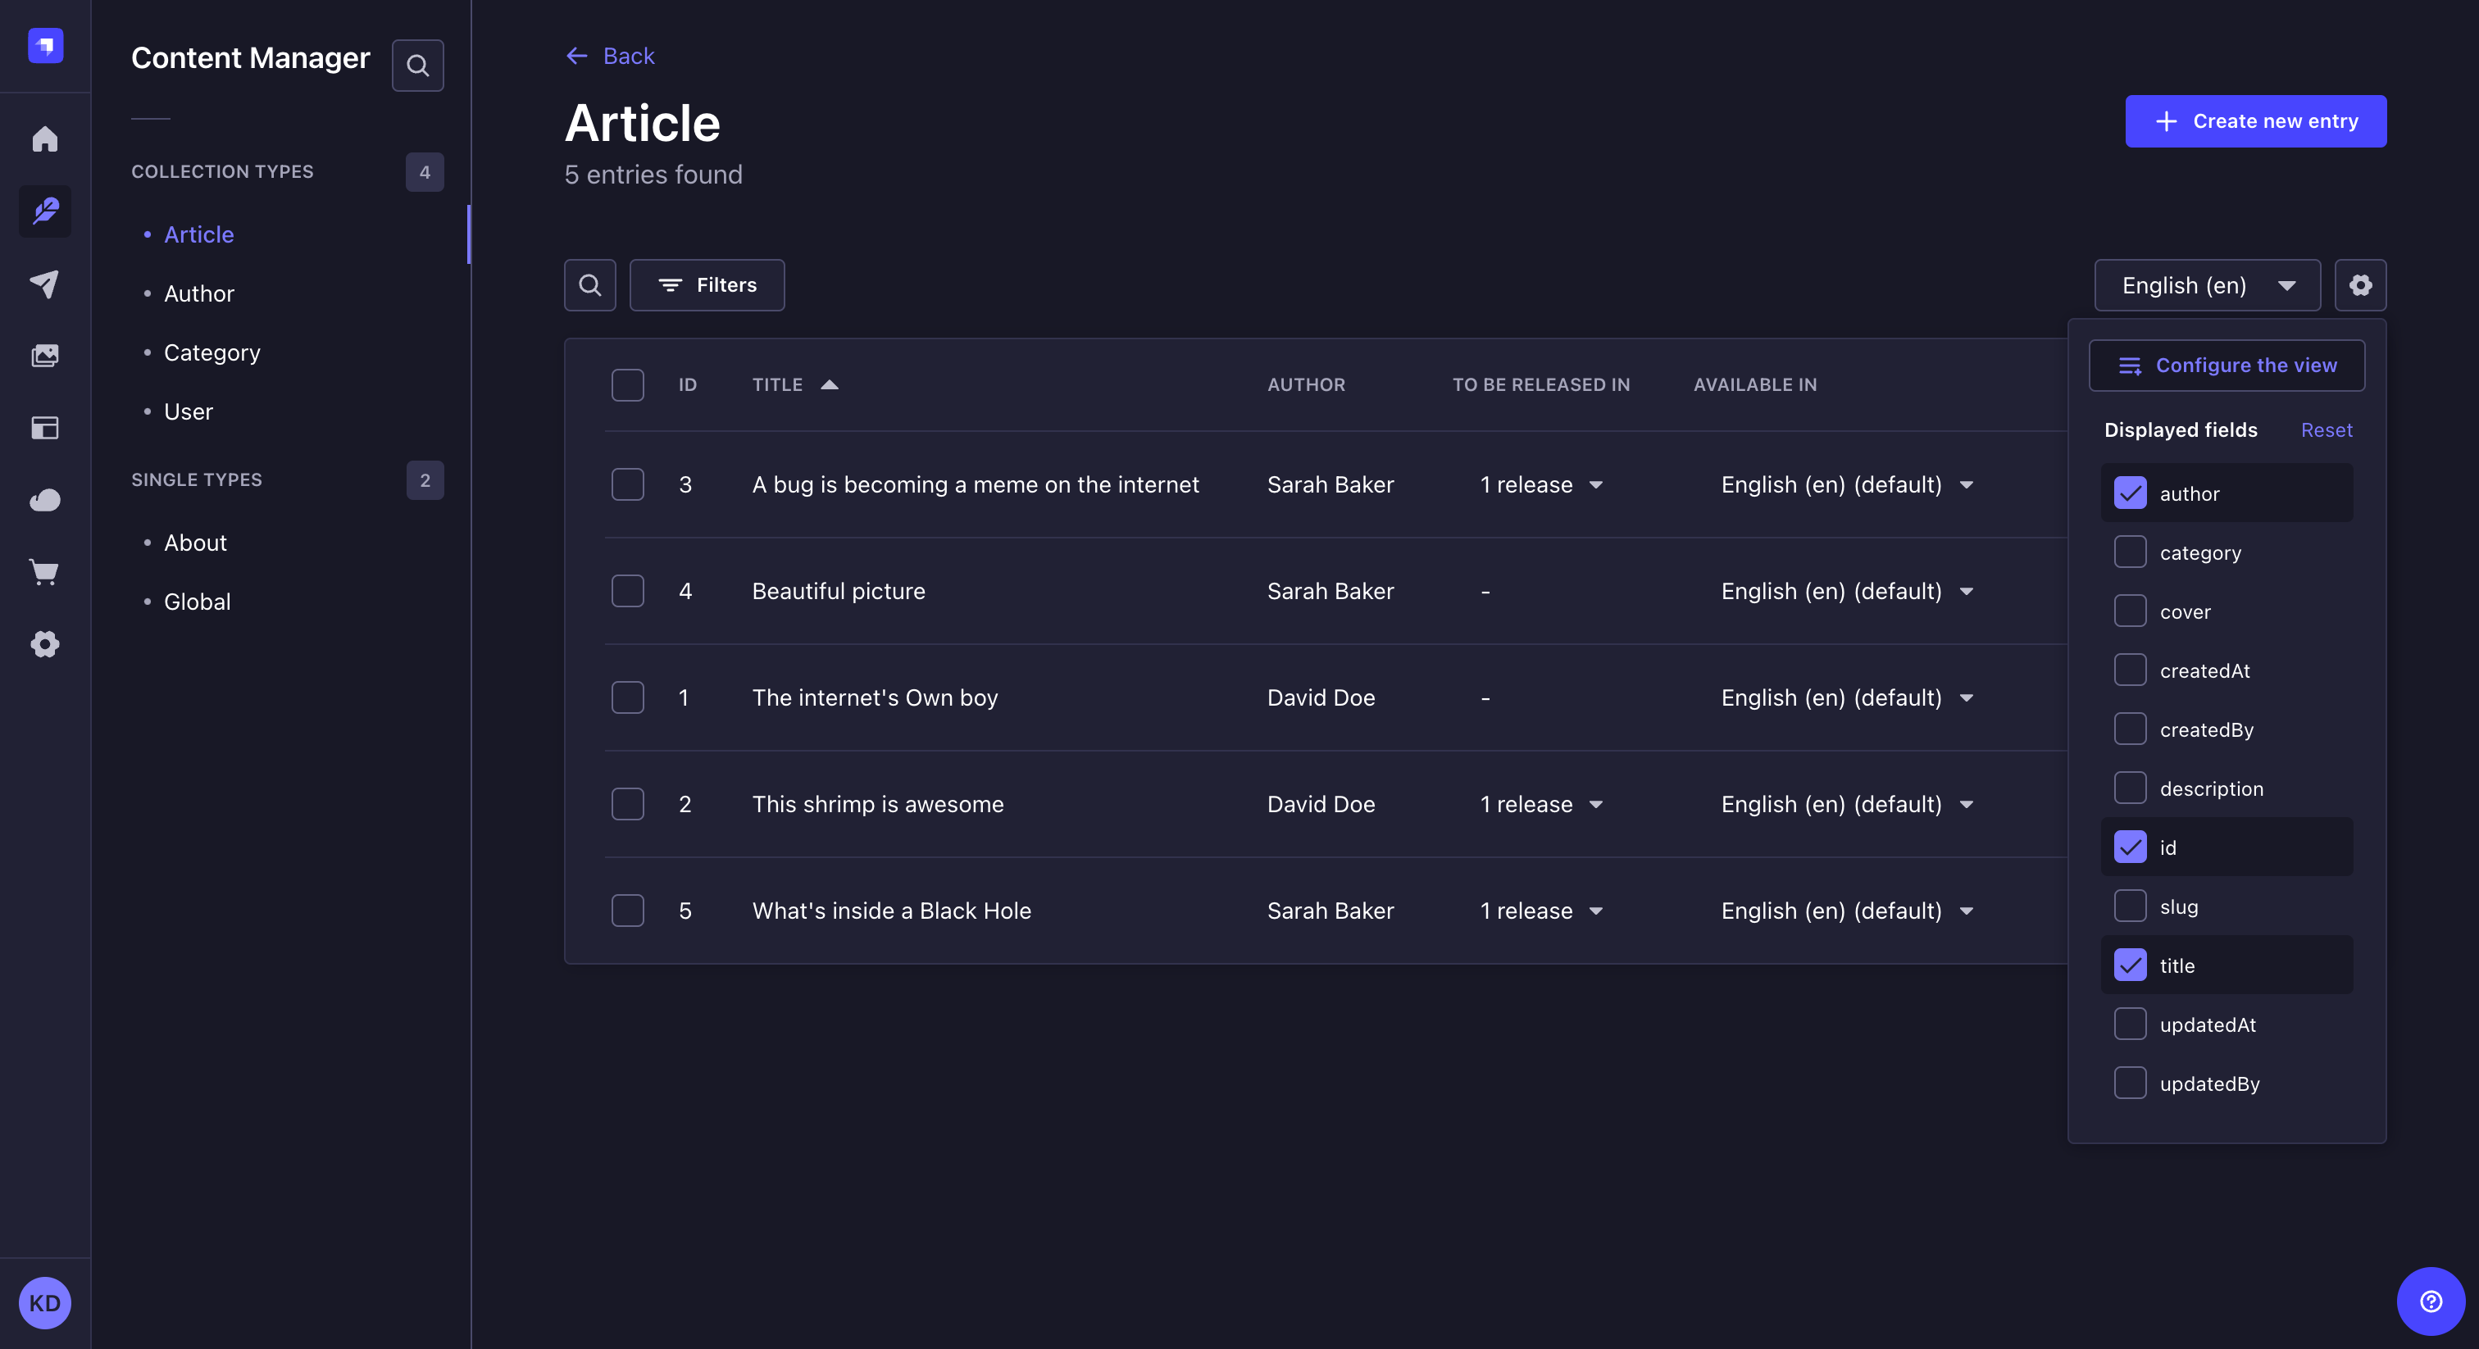Open the English (en) locale dropdown

pos(2207,285)
